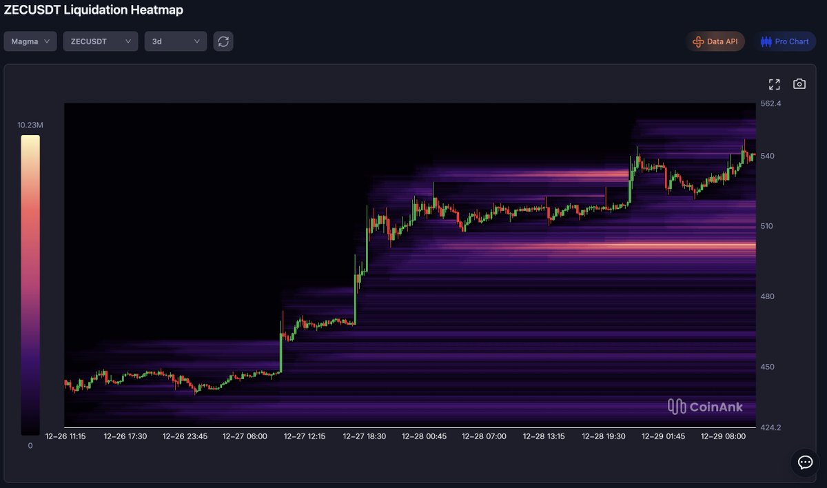Click the 562.4 price axis label
This screenshot has width=827, height=488.
[770, 103]
